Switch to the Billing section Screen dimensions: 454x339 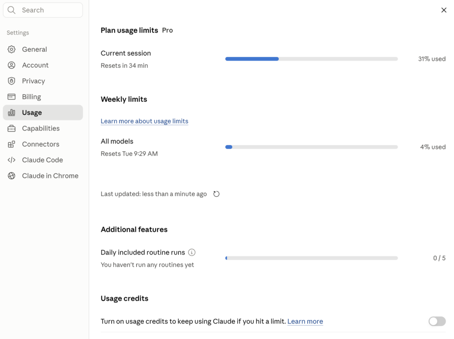[43, 97]
